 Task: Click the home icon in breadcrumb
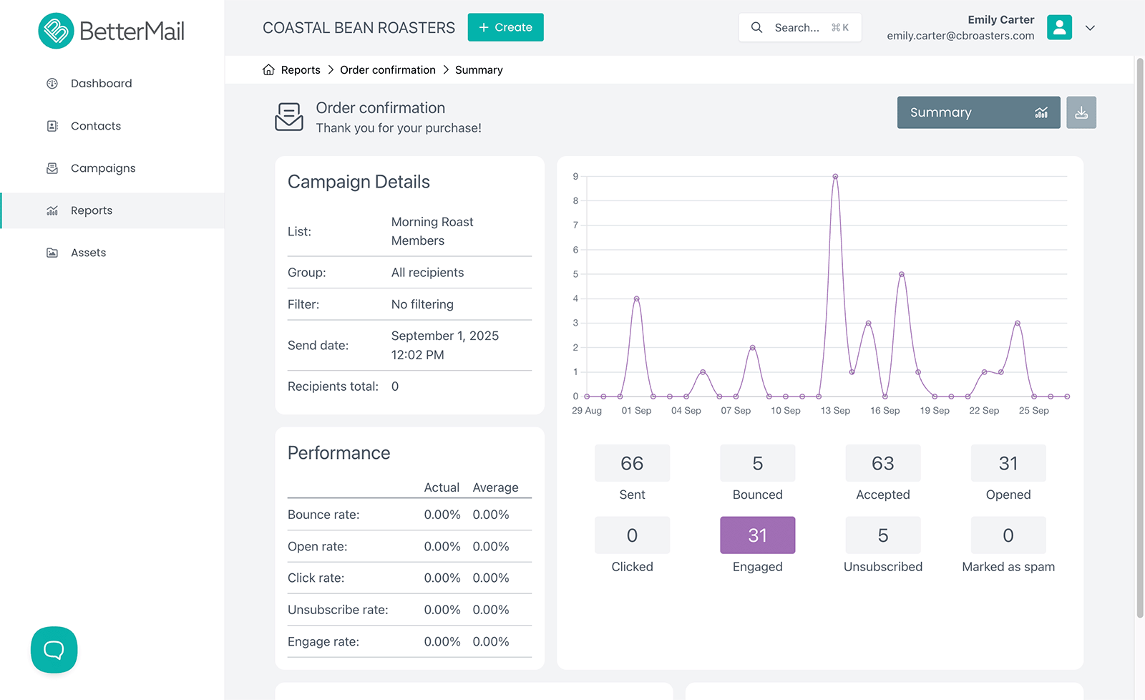click(268, 70)
